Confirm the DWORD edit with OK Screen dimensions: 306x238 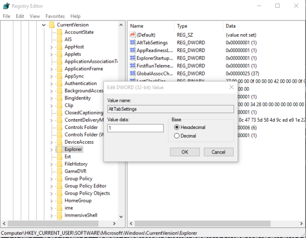(185, 152)
